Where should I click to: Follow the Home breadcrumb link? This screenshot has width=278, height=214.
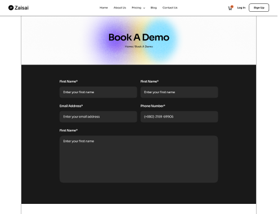(x=129, y=47)
